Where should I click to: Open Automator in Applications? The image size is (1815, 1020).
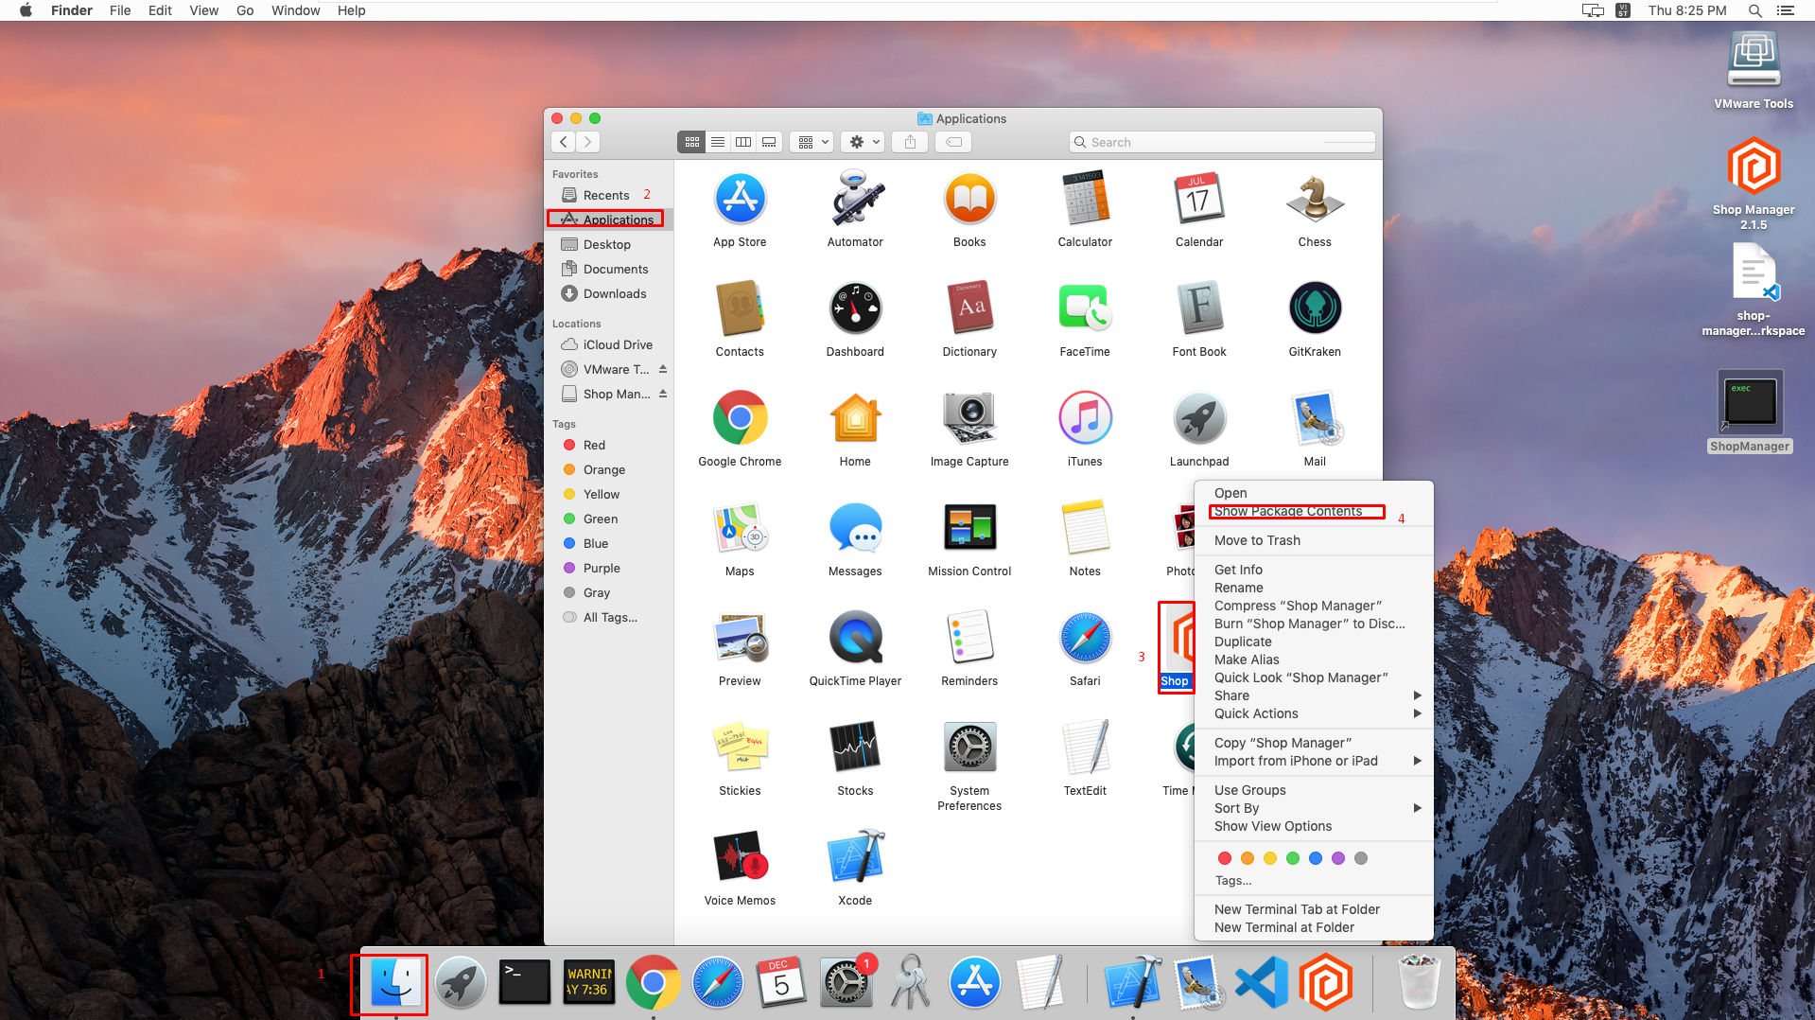[855, 199]
